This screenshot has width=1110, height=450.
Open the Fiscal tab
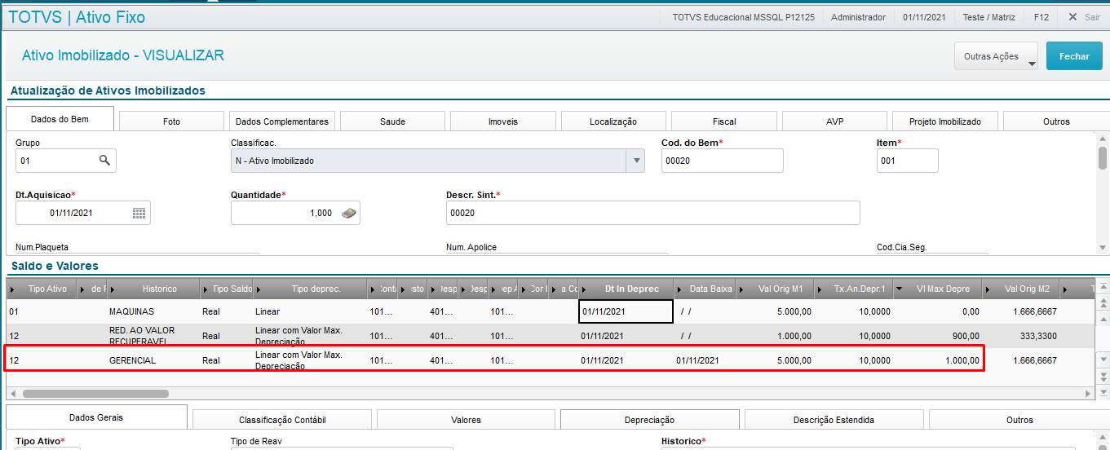click(x=724, y=121)
